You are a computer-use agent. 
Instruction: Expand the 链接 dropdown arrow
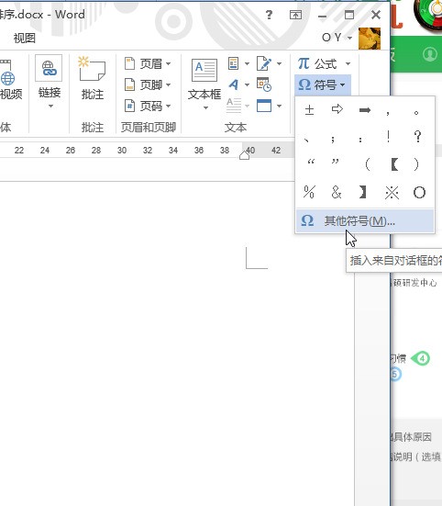pos(50,107)
